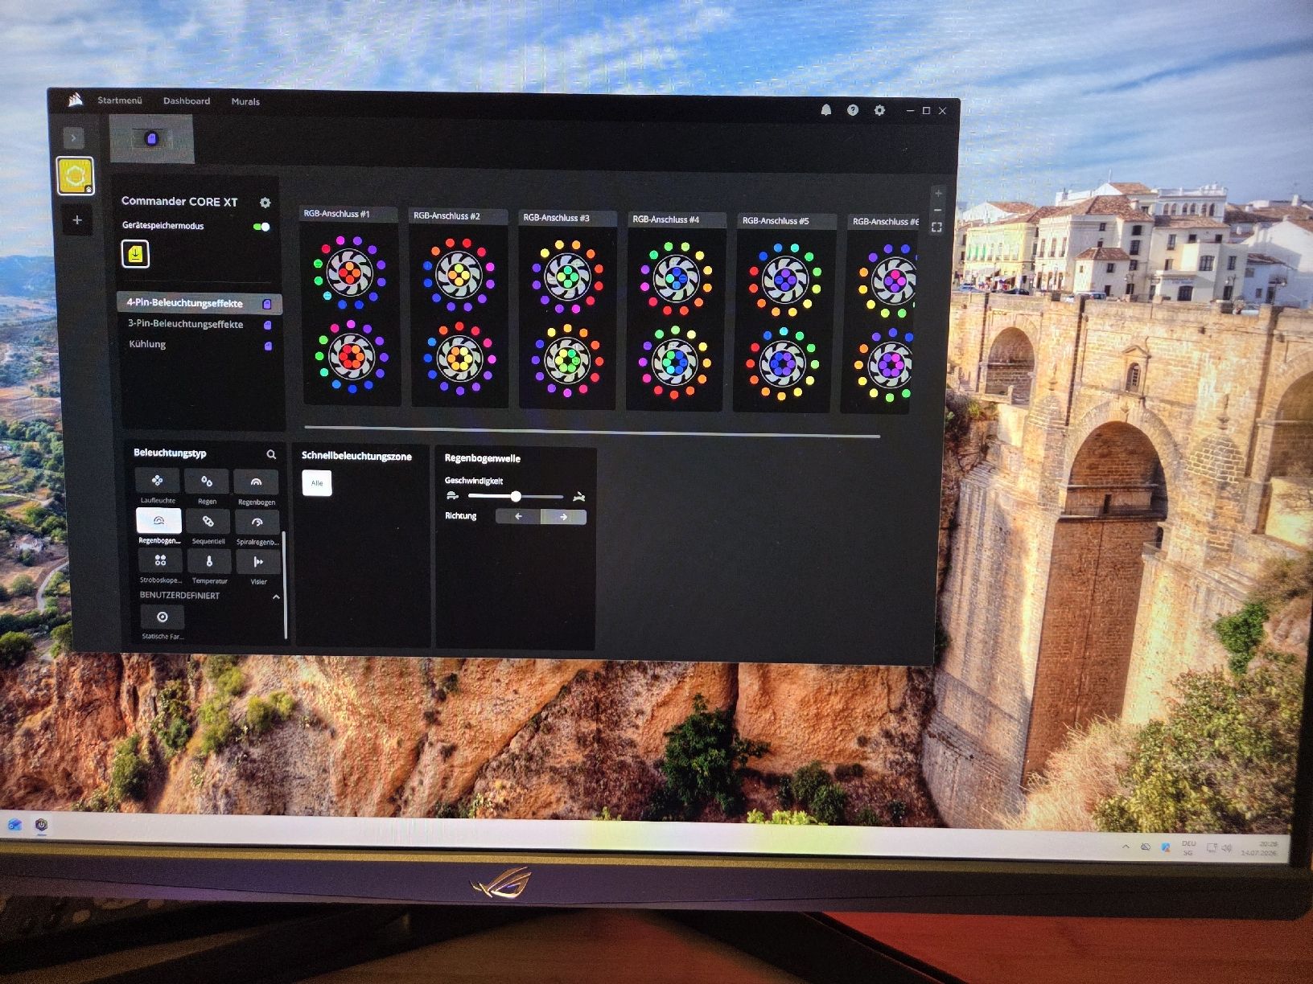The height and width of the screenshot is (984, 1313).
Task: Select the Visier lighting effect
Action: point(258,562)
